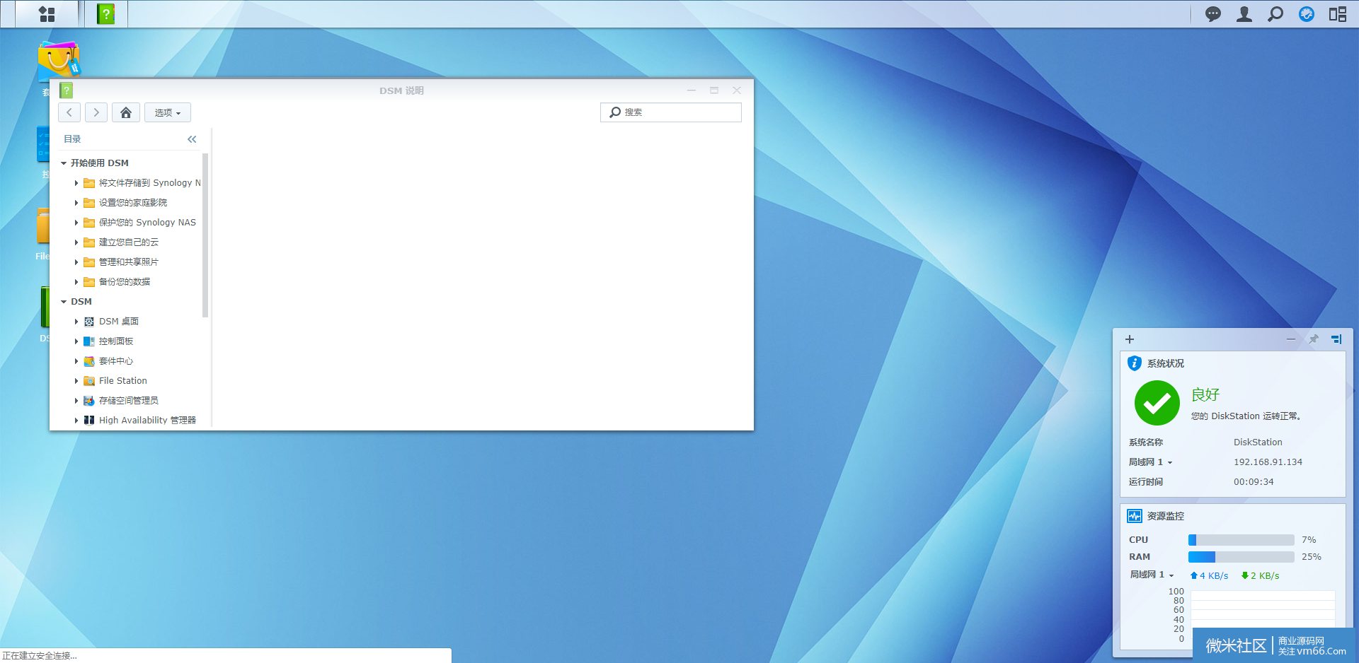Click the CPU percentage 7%
Viewport: 1359px width, 663px height.
click(1309, 540)
